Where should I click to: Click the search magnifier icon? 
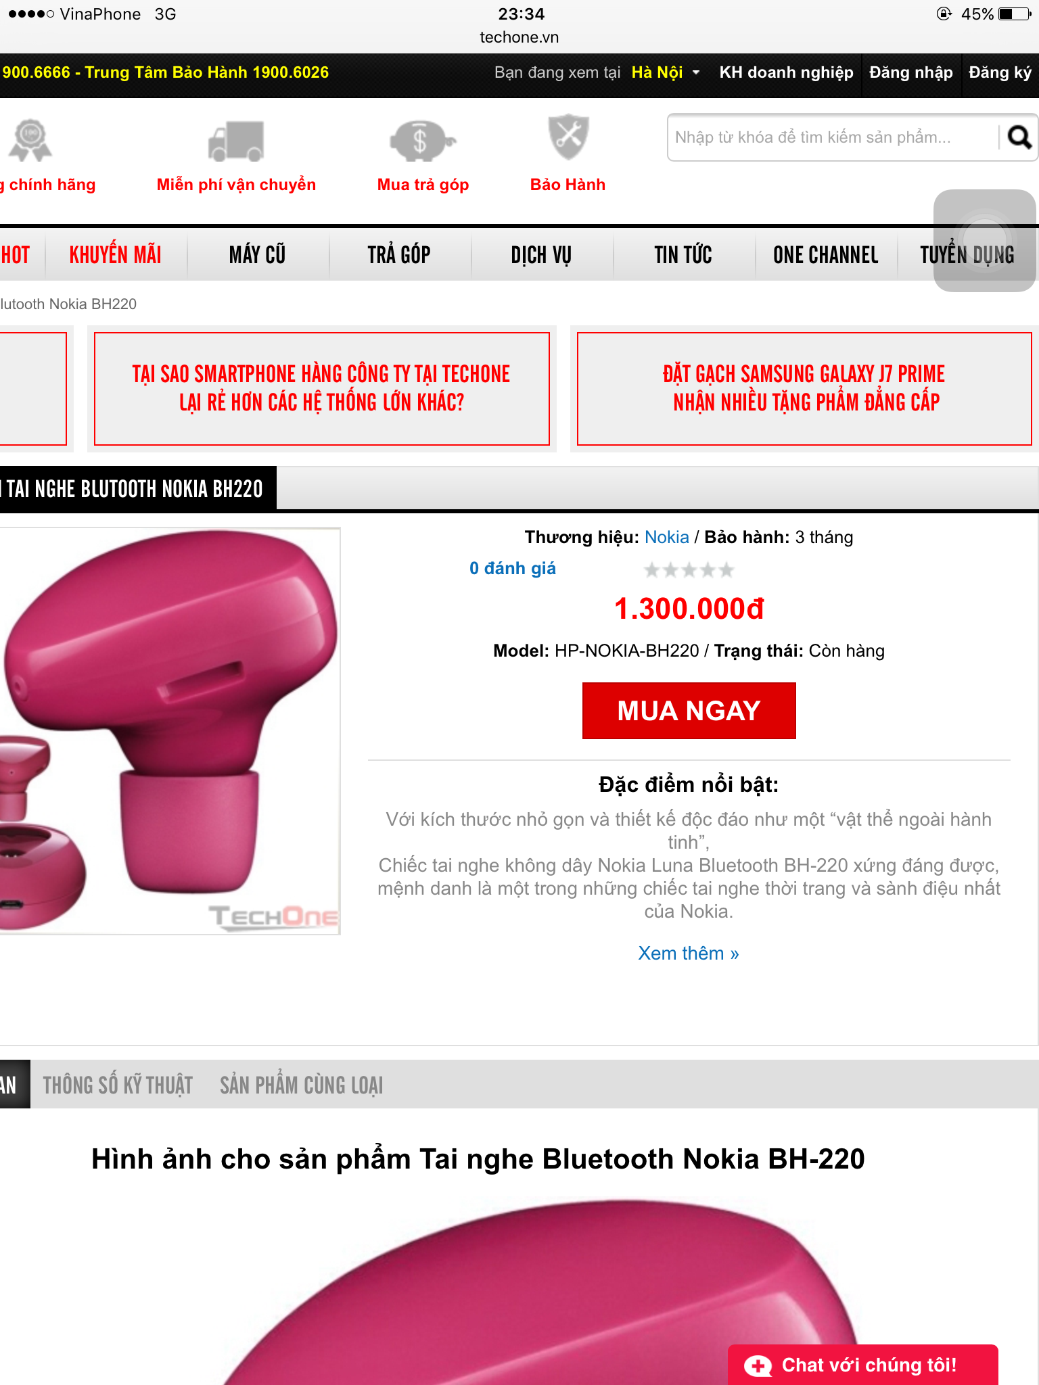1019,137
